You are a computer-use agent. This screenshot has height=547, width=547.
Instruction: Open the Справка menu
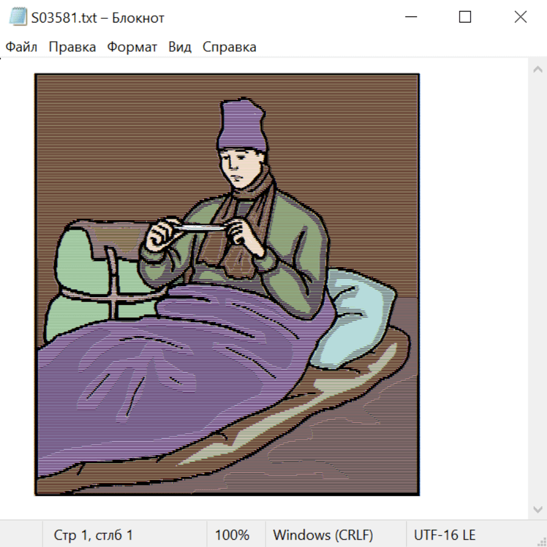(x=229, y=47)
